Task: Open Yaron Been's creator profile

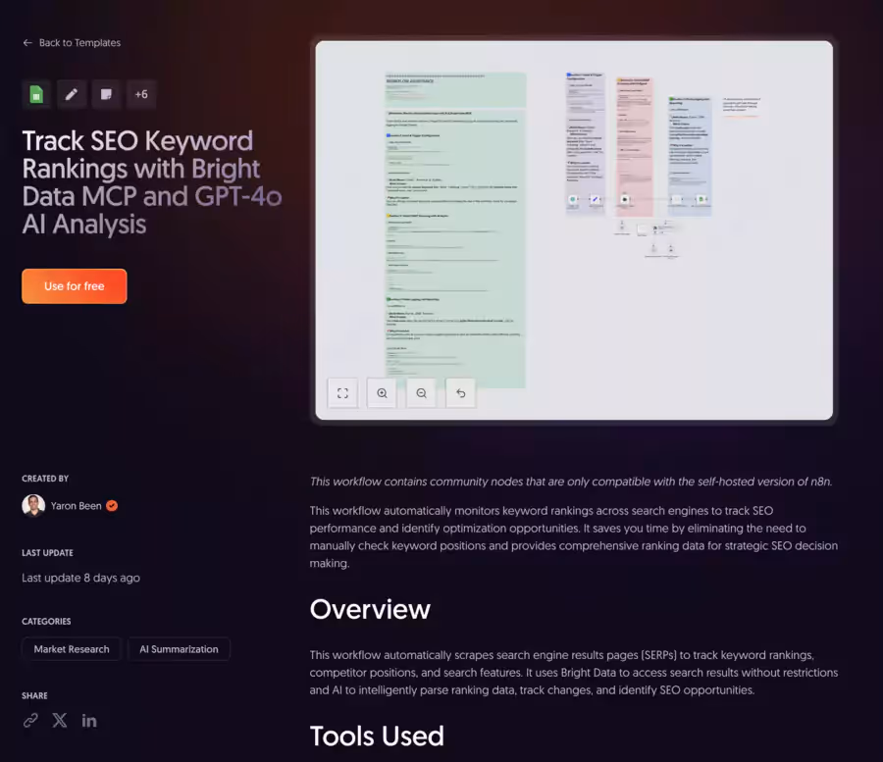Action: pyautogui.click(x=76, y=505)
